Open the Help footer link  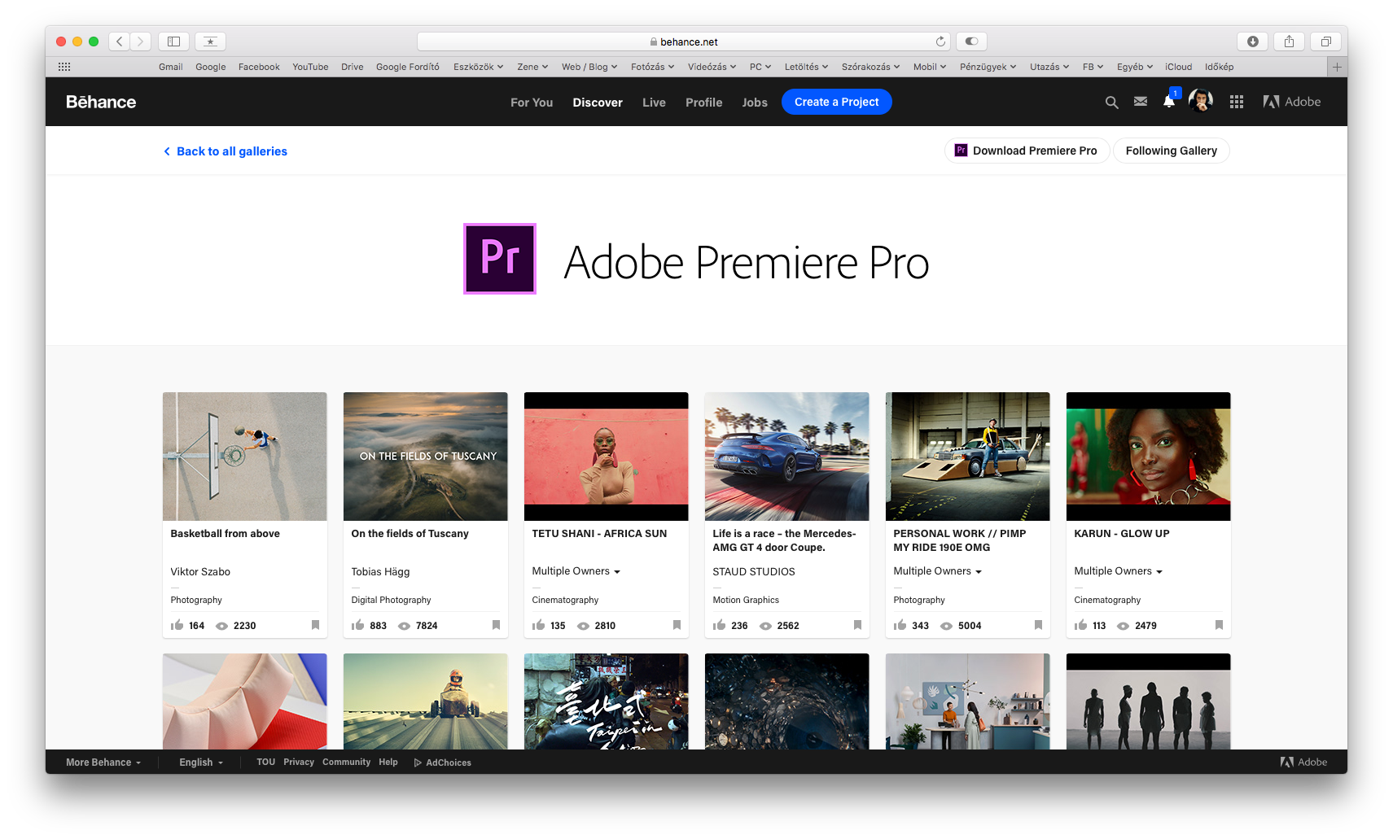coord(388,763)
